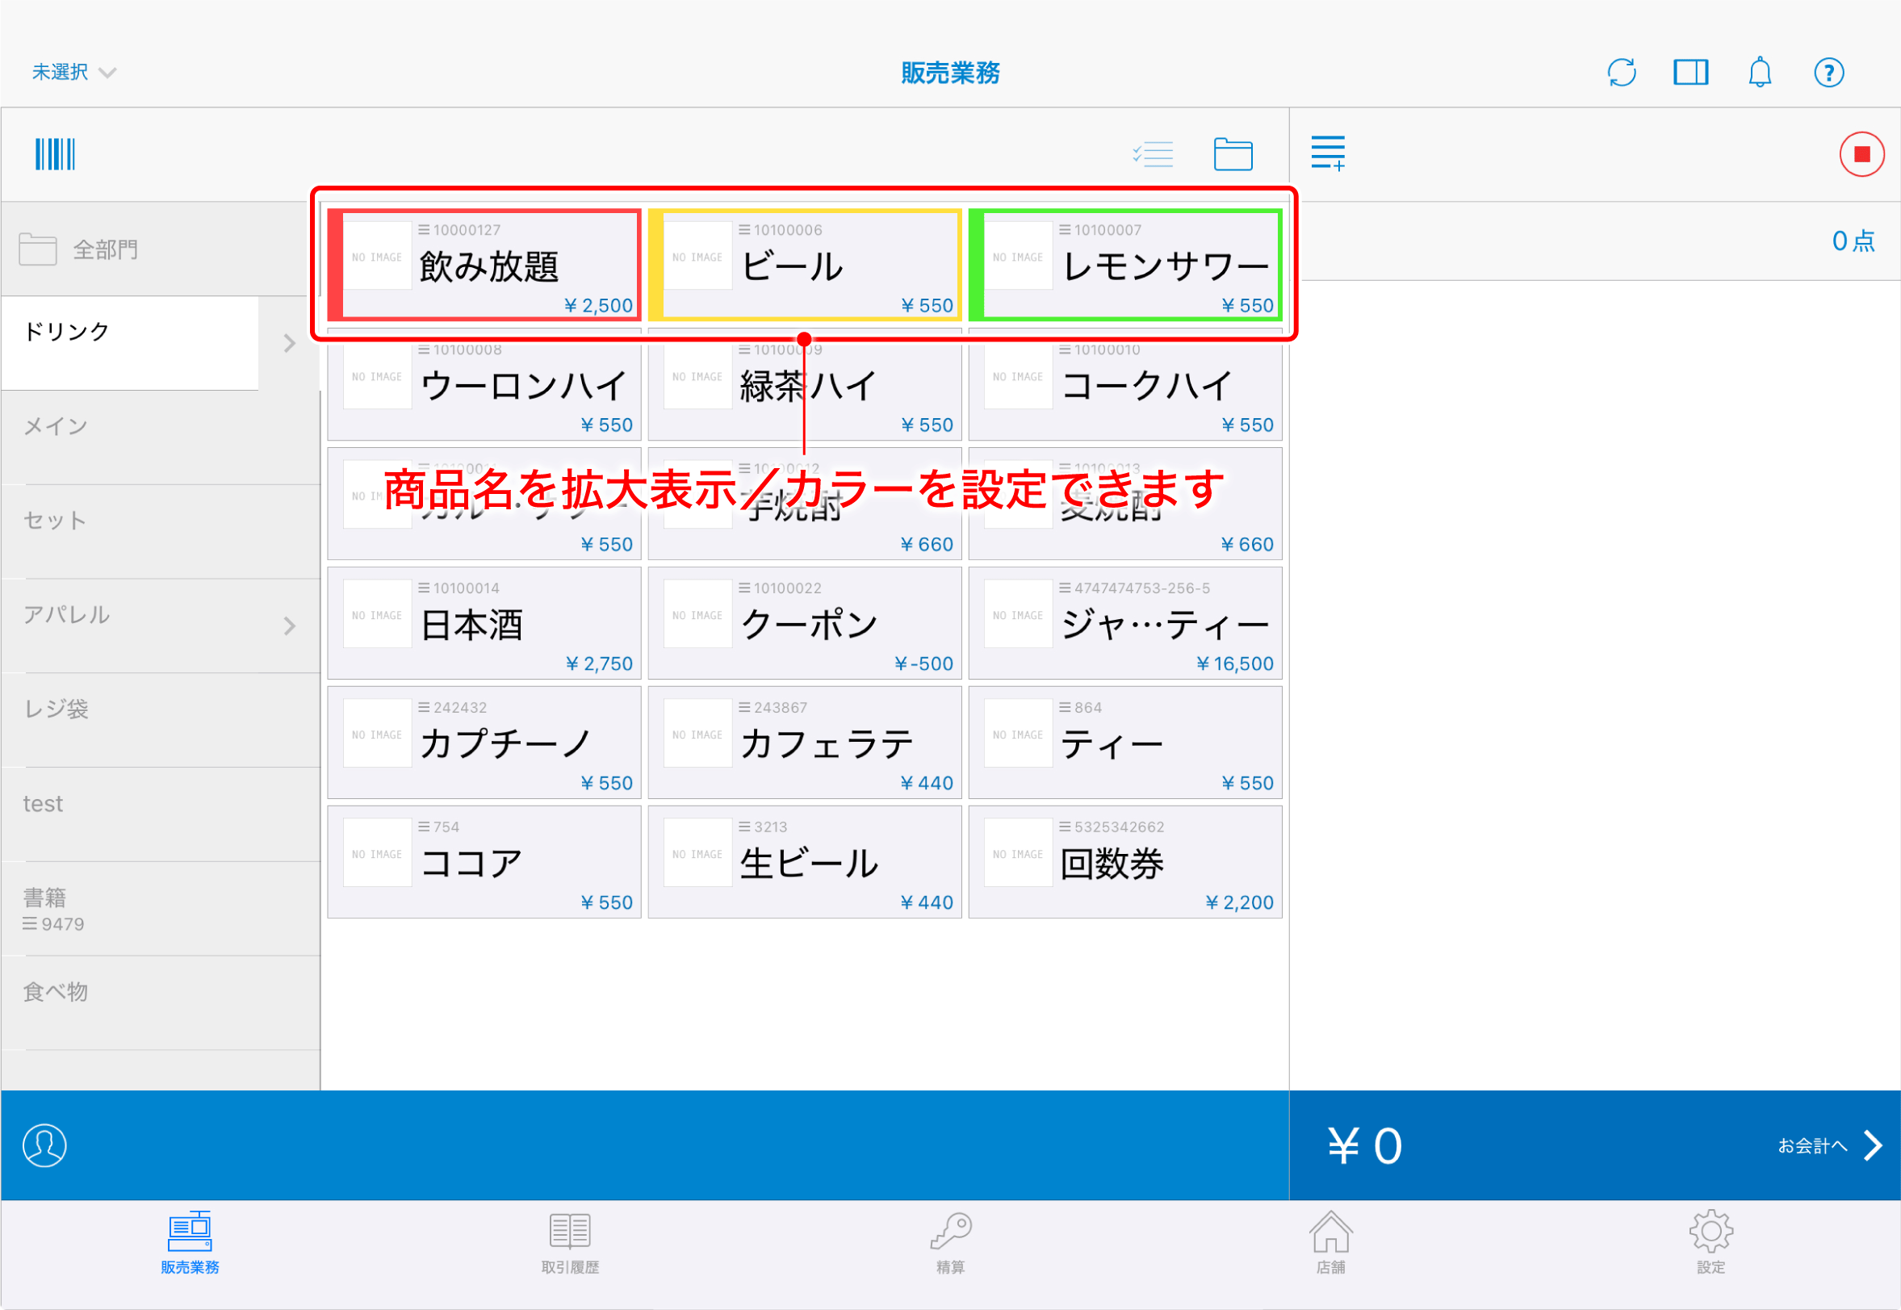1901x1310 pixels.
Task: Open 取引履歴 transaction history tab
Action: pyautogui.click(x=570, y=1243)
